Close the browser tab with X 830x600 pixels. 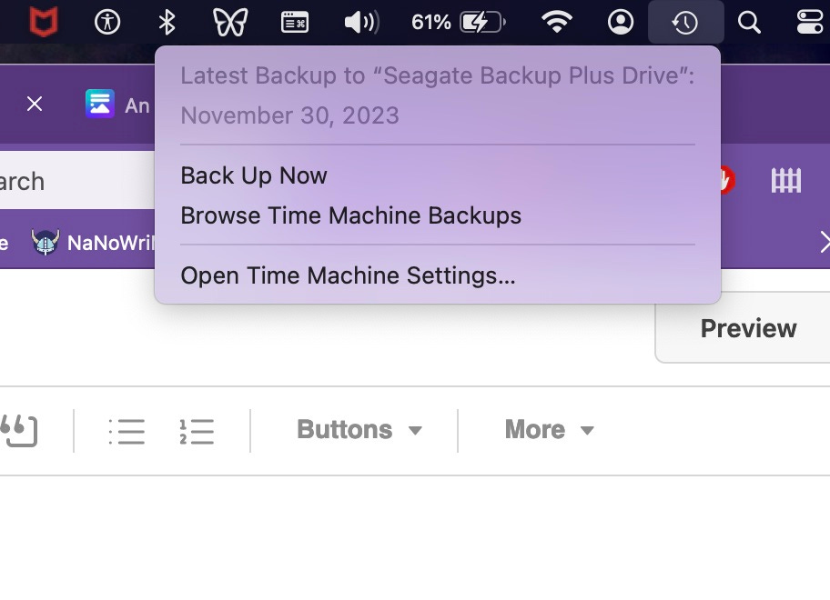(x=35, y=104)
